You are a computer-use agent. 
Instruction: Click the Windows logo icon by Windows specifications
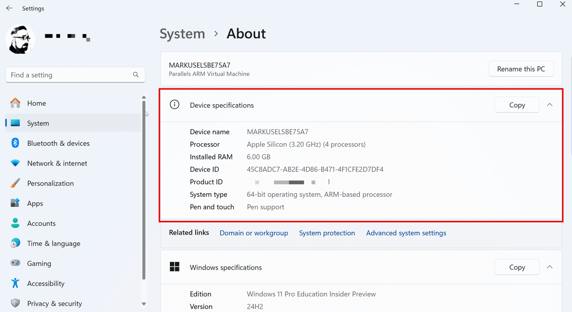coord(174,267)
